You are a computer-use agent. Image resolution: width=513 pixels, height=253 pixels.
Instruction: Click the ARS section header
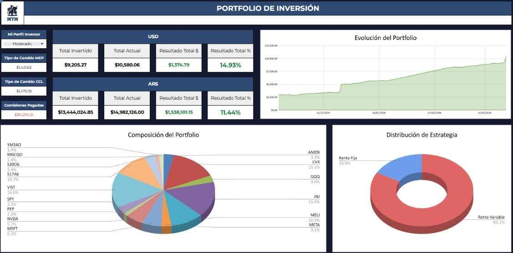[153, 84]
